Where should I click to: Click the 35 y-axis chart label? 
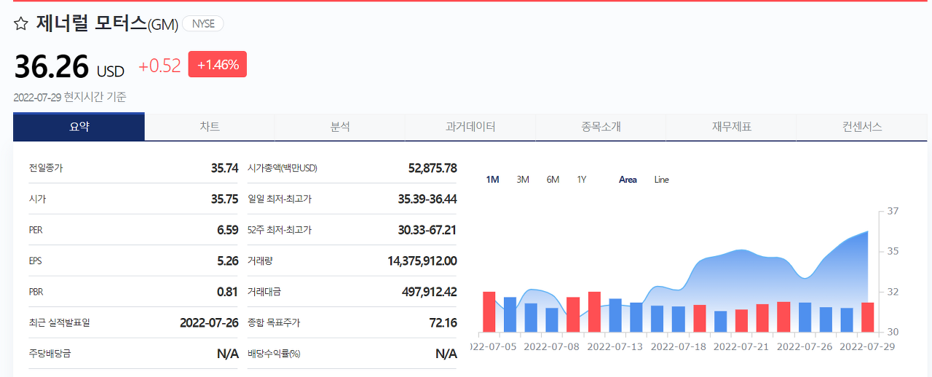[893, 251]
